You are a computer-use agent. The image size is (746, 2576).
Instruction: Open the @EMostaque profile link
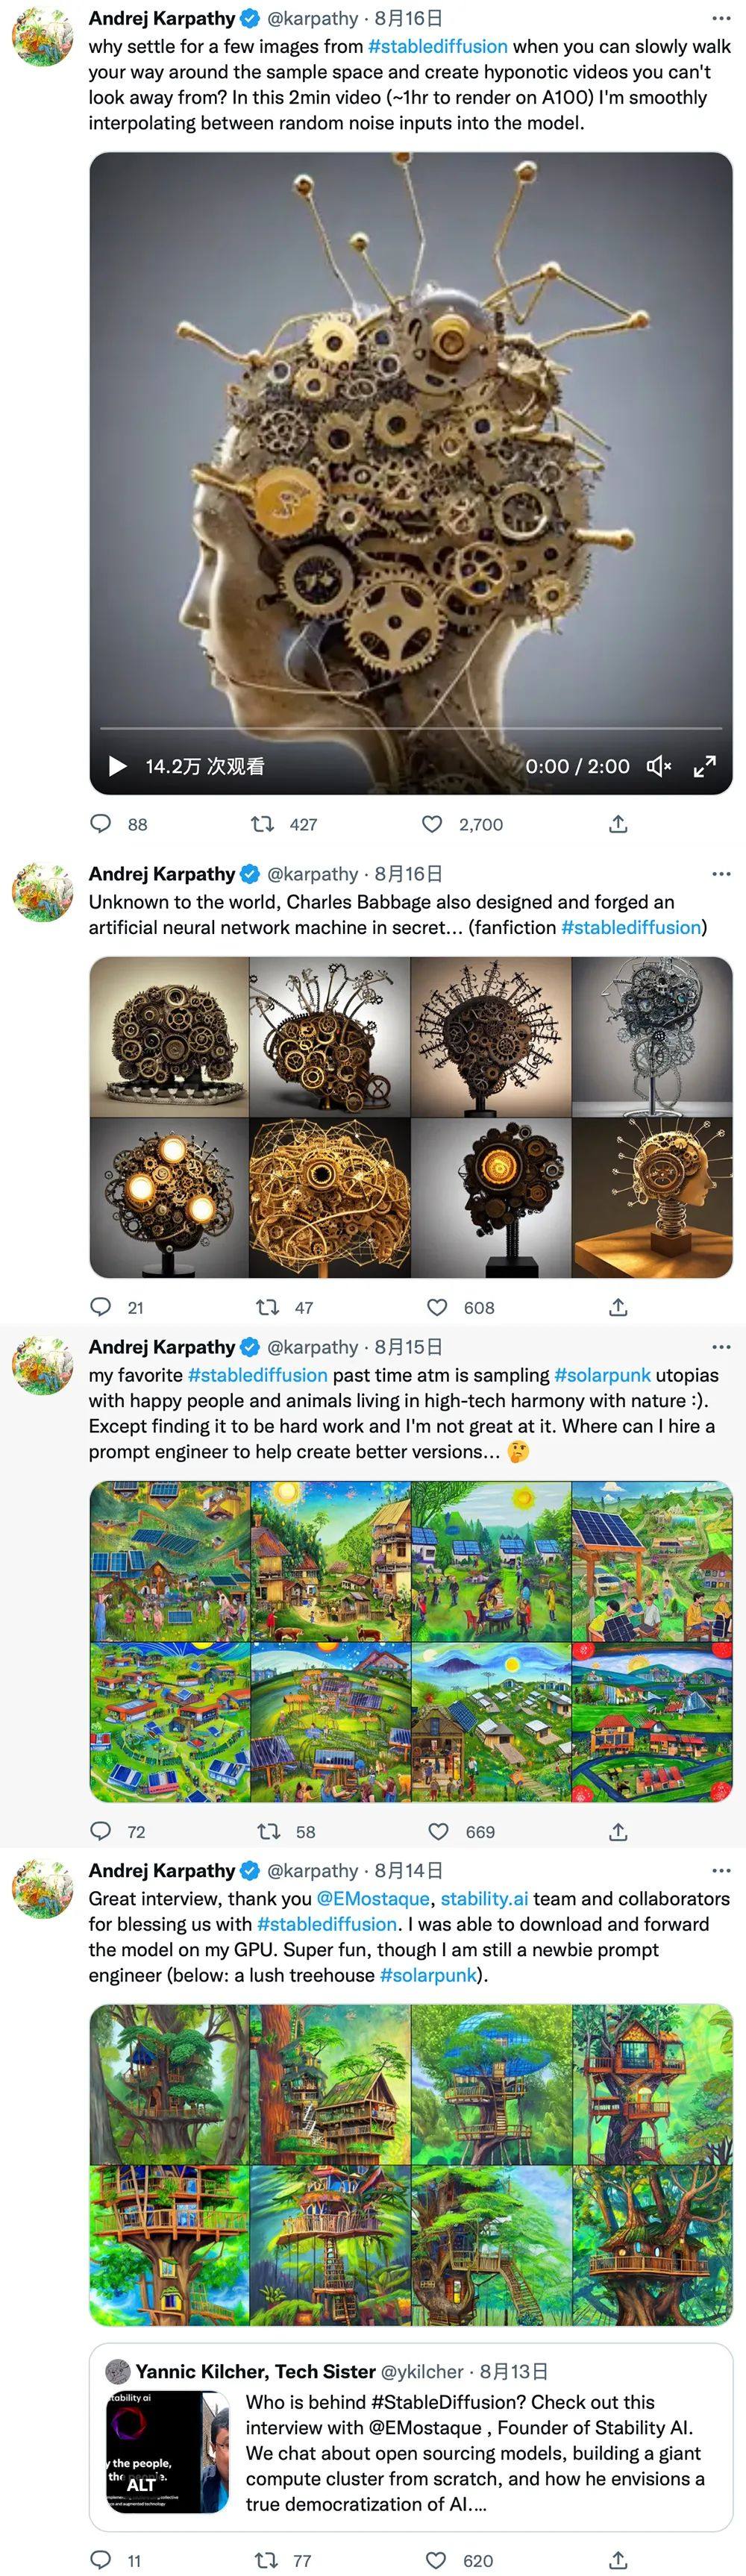pos(373,1898)
